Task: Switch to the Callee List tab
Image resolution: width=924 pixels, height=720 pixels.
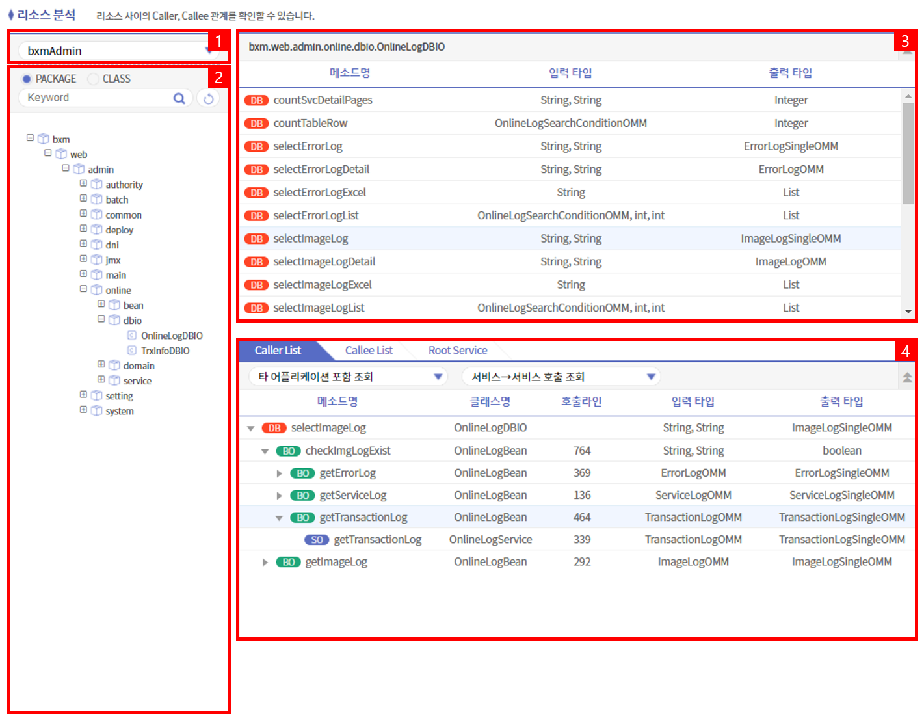Action: (369, 351)
